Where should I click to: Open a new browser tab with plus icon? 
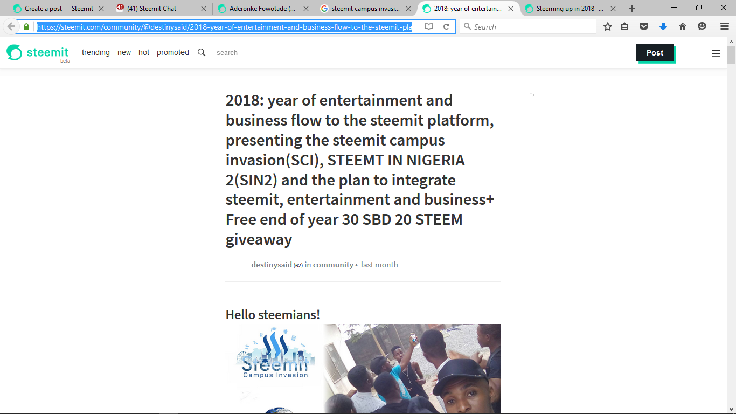click(x=632, y=9)
